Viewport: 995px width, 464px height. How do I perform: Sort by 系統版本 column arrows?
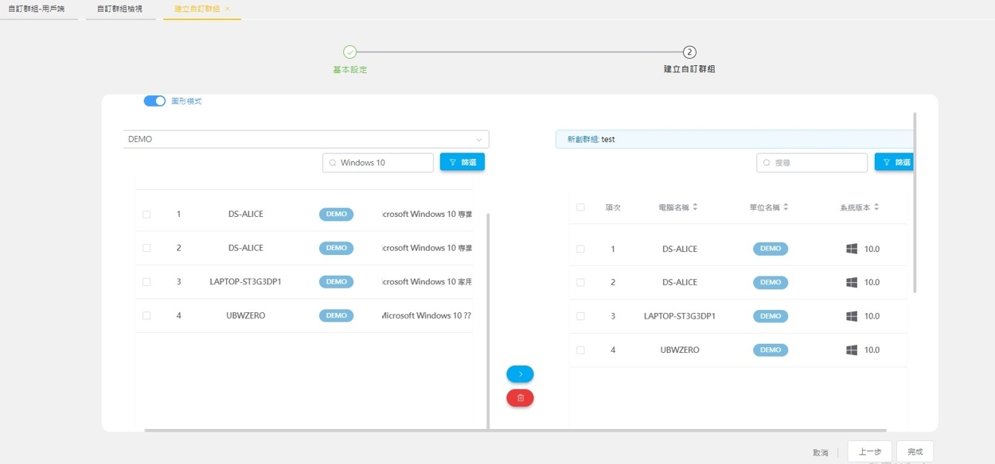[876, 207]
